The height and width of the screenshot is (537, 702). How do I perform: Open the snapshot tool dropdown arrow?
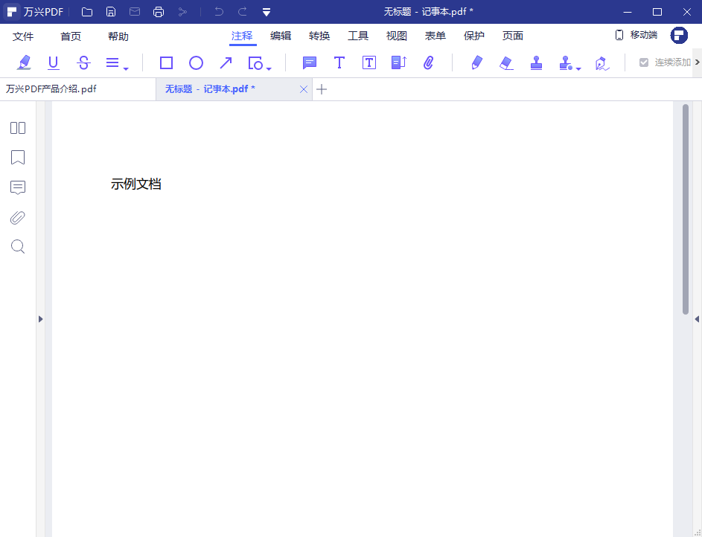click(269, 67)
